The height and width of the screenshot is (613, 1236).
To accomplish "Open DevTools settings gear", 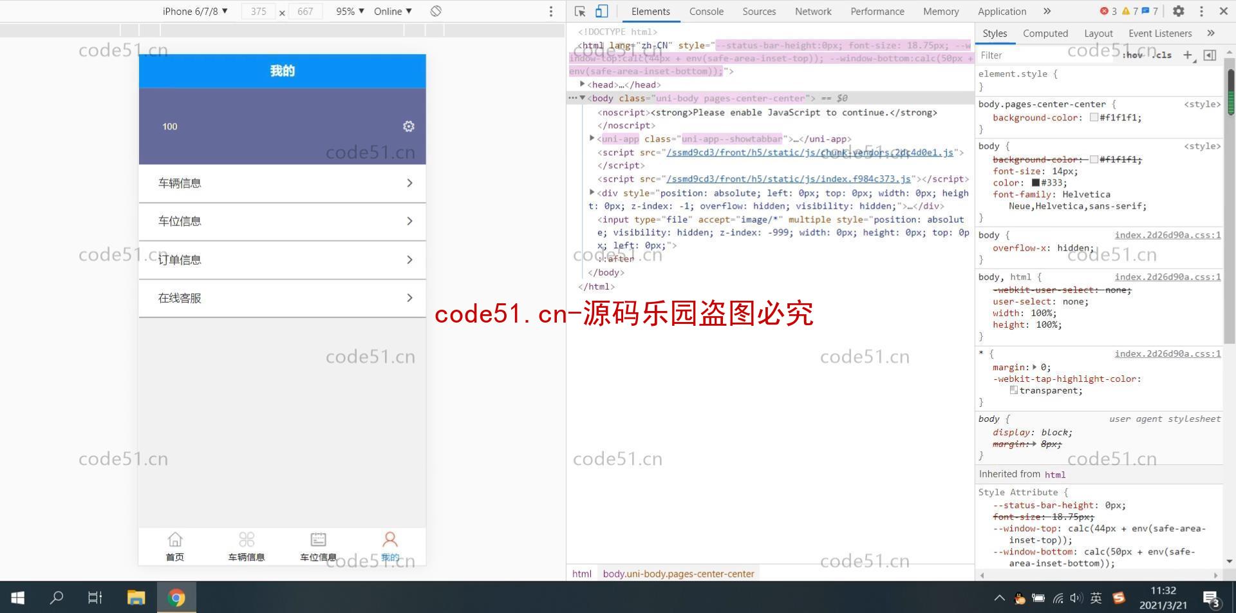I will pyautogui.click(x=1179, y=11).
